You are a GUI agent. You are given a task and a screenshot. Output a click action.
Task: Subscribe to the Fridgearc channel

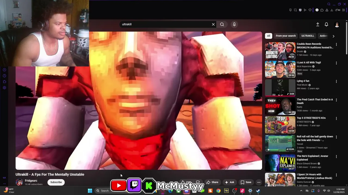click(56, 182)
